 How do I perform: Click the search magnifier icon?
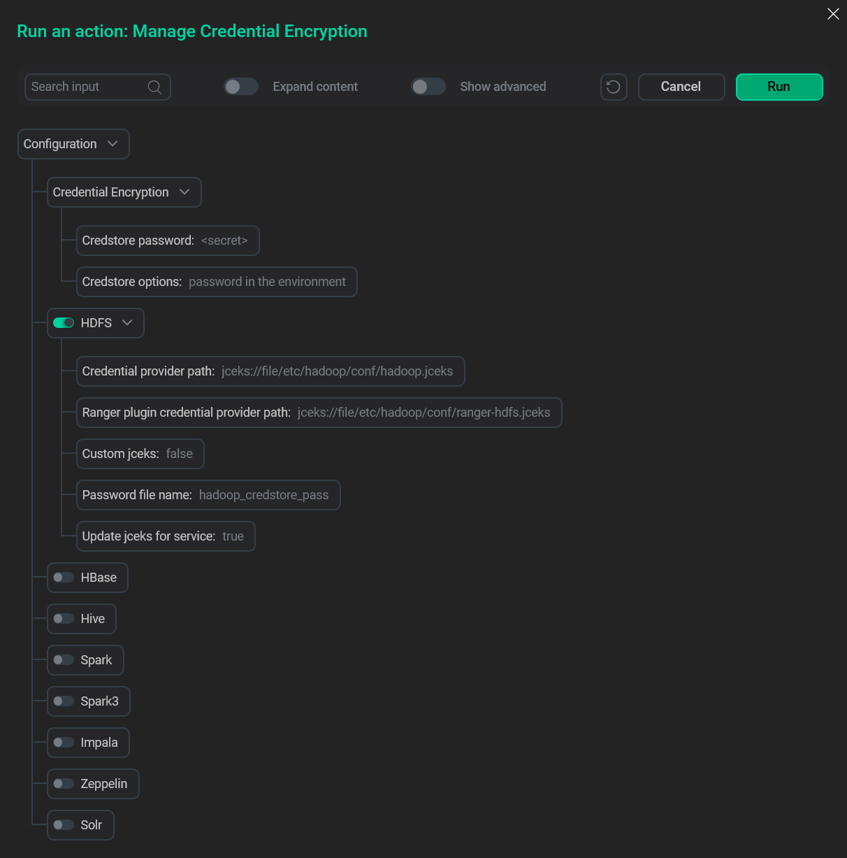click(x=154, y=87)
